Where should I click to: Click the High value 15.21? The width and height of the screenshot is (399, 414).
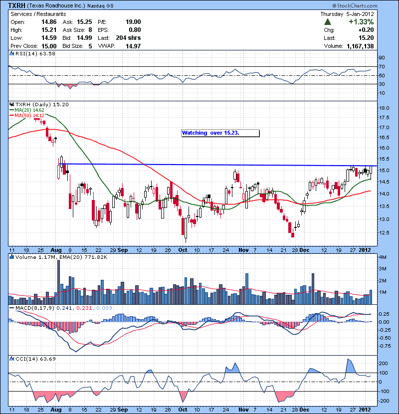click(x=49, y=30)
